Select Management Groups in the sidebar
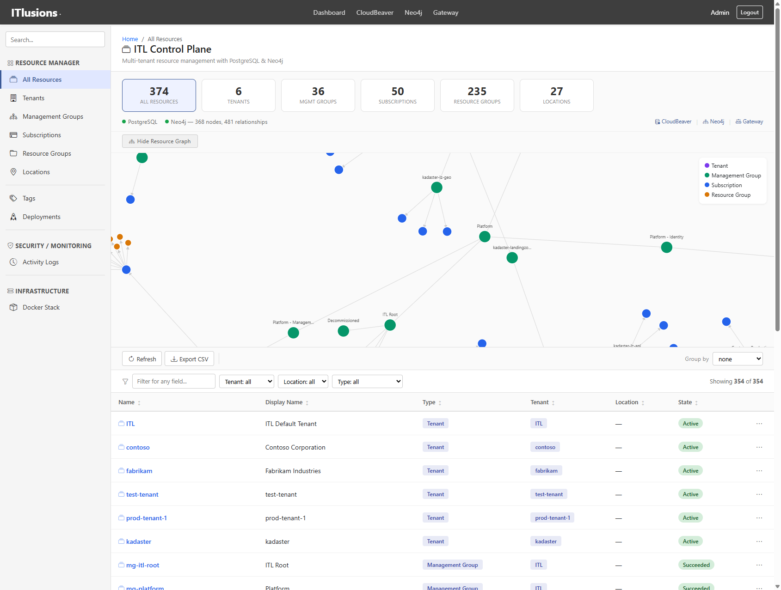Screen dimensions: 781x590 point(53,116)
